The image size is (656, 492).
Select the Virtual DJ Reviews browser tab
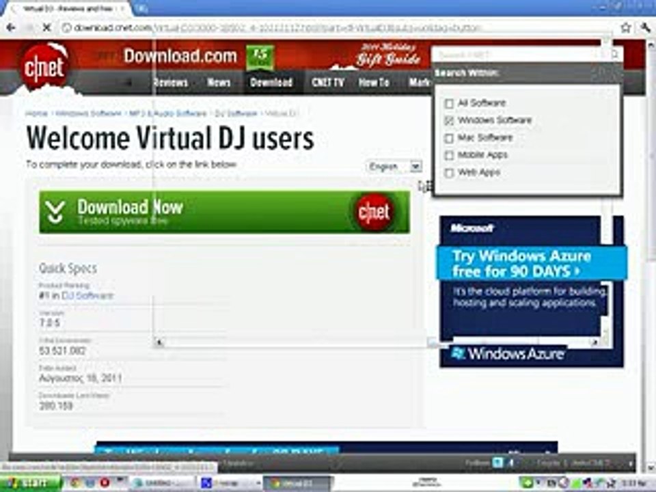(x=69, y=8)
